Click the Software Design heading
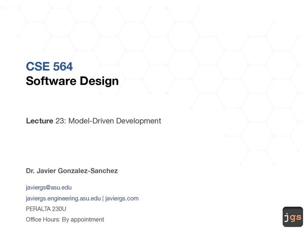 pyautogui.click(x=72, y=81)
